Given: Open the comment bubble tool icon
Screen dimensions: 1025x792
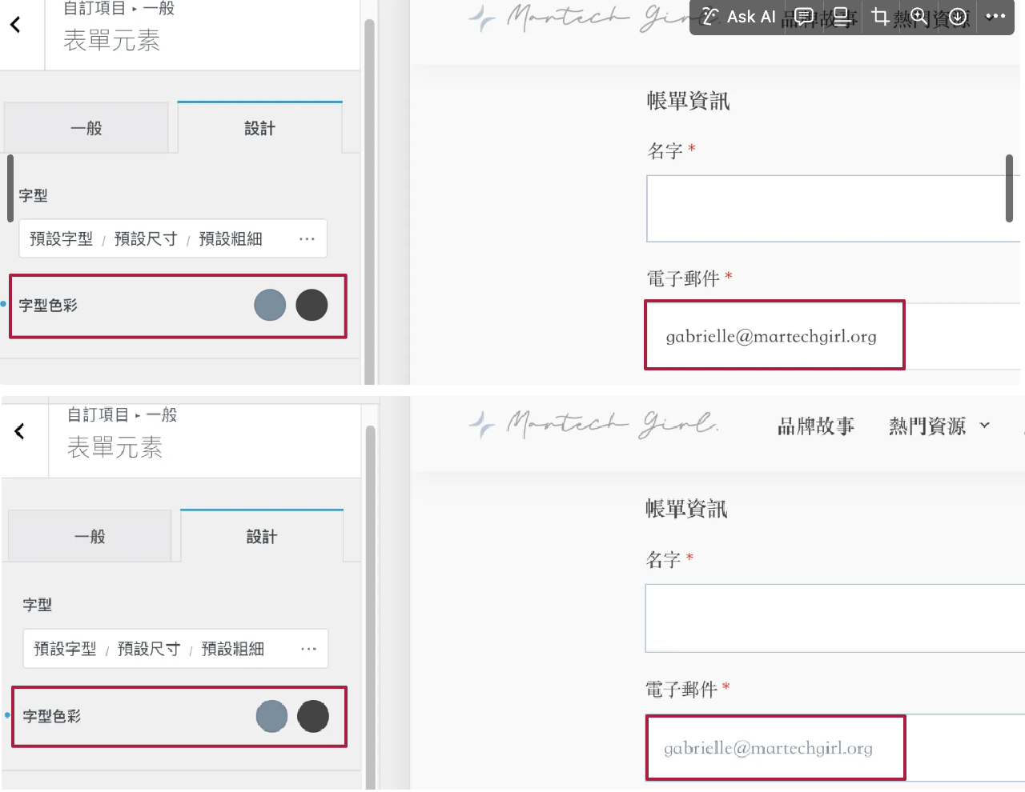Looking at the screenshot, I should pos(803,17).
